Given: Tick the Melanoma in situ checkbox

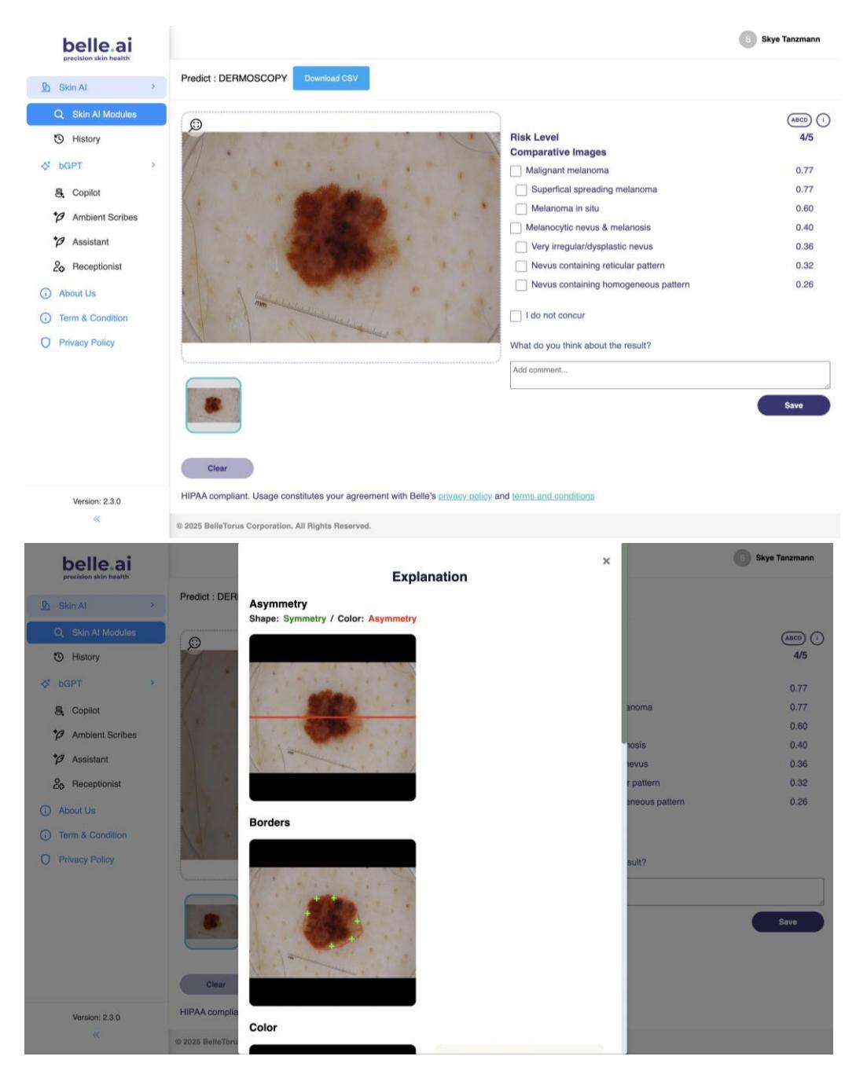Looking at the screenshot, I should (521, 209).
